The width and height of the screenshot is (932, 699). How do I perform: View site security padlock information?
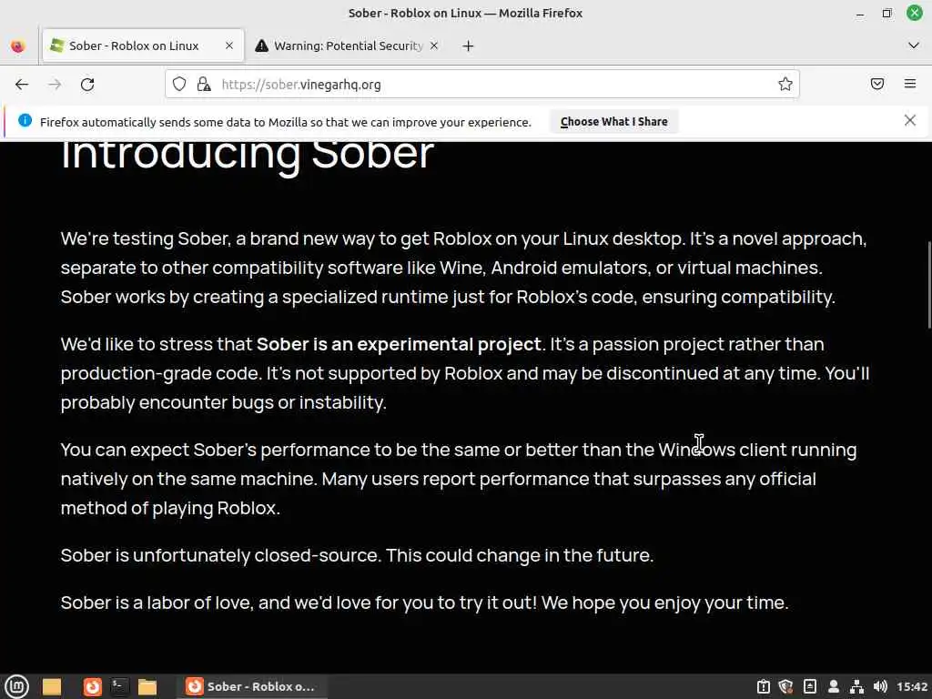pyautogui.click(x=204, y=85)
